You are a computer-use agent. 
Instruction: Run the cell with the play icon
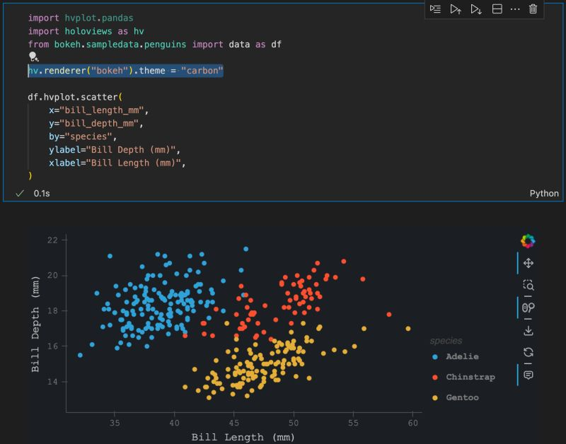(x=435, y=10)
